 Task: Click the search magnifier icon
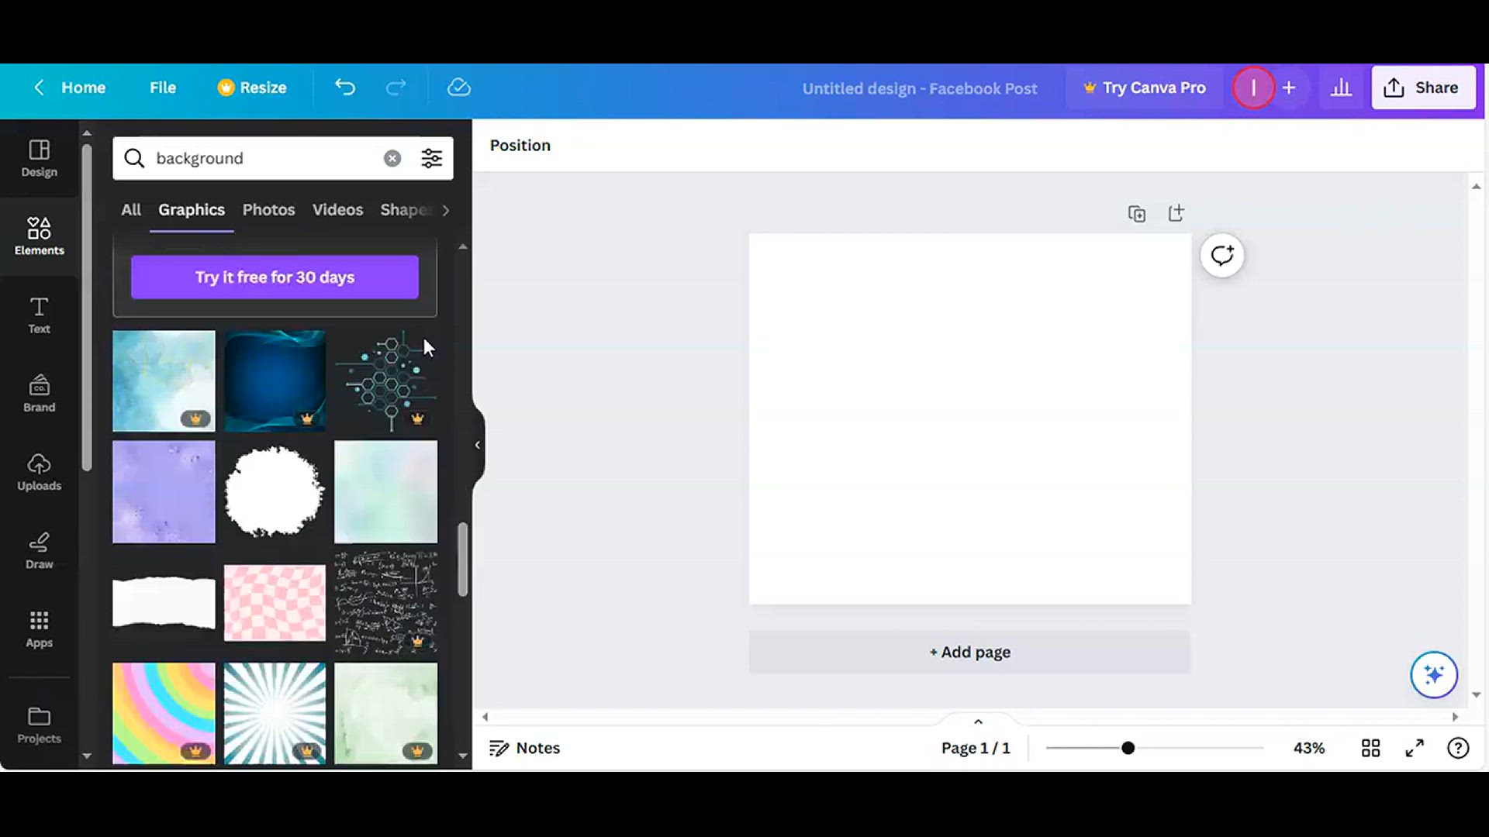click(x=134, y=158)
